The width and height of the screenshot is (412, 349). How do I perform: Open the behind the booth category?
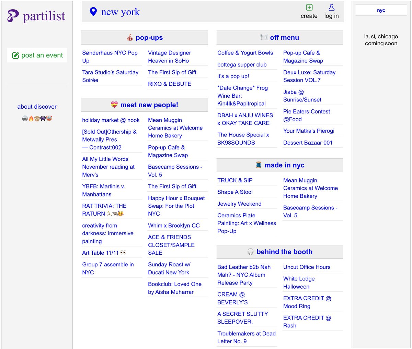[280, 252]
